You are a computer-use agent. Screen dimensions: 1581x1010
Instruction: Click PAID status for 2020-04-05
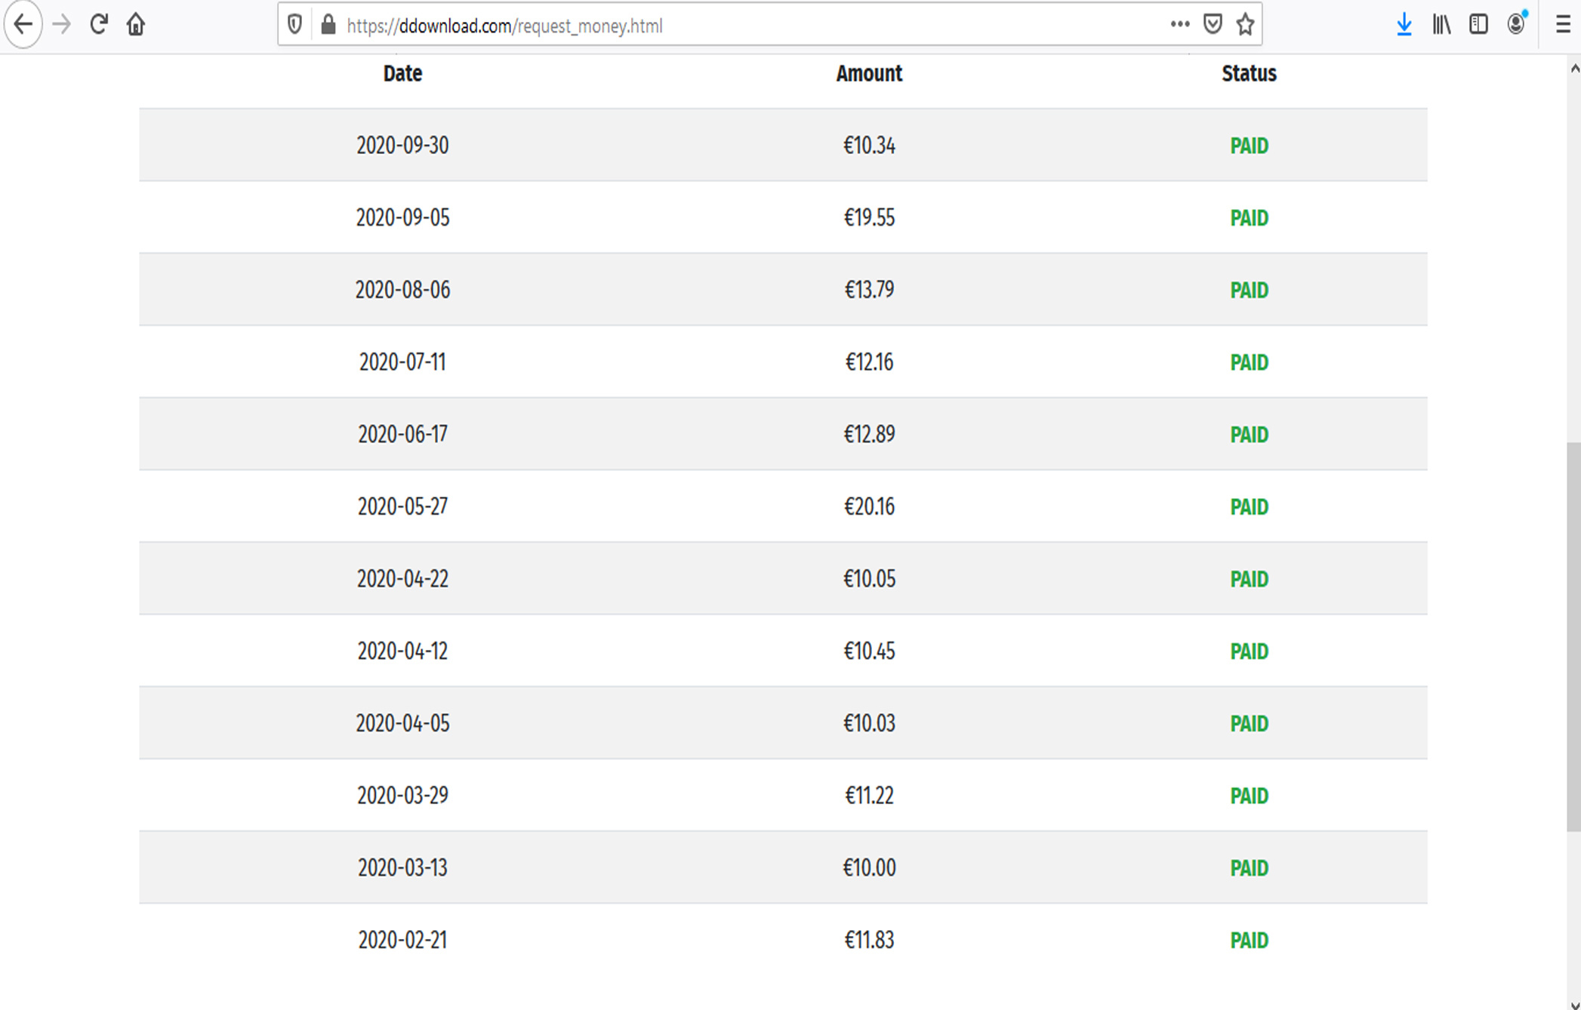coord(1249,724)
